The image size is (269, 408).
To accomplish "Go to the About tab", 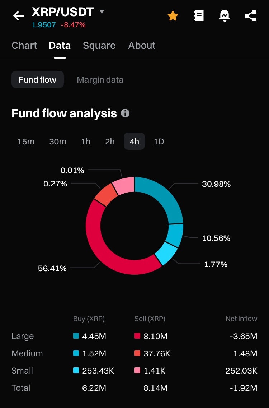I will (142, 46).
